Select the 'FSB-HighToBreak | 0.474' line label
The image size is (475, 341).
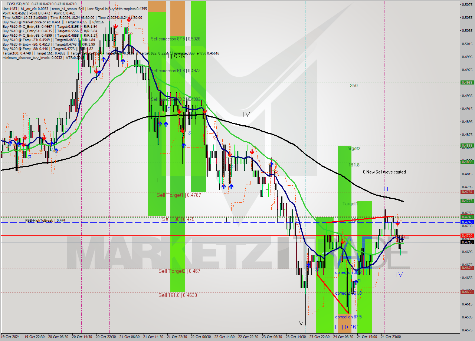pyautogui.click(x=45, y=220)
